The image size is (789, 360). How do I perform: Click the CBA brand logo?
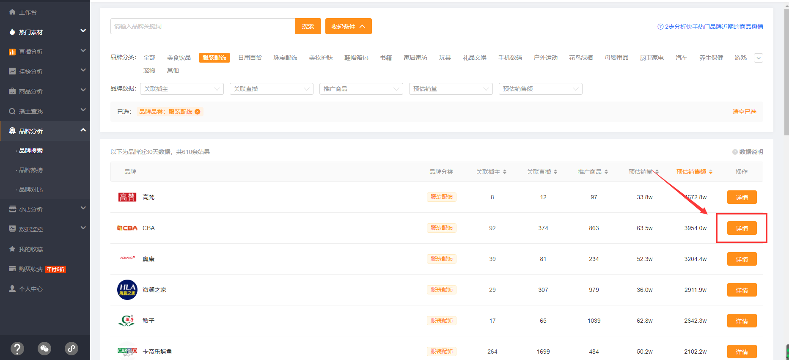coord(127,228)
